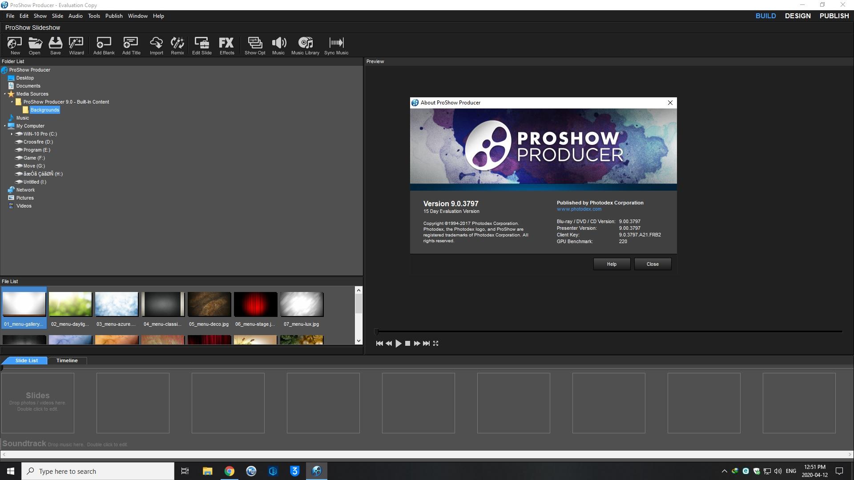854x480 pixels.
Task: Open File Explorer from the taskbar
Action: coord(207,471)
